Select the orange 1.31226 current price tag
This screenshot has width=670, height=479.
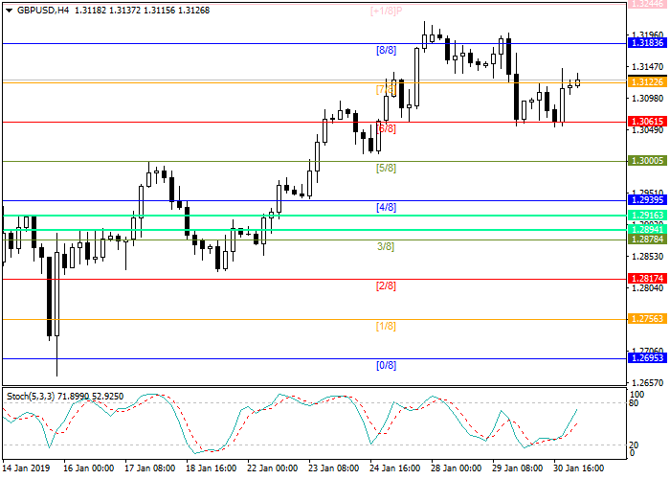[646, 82]
